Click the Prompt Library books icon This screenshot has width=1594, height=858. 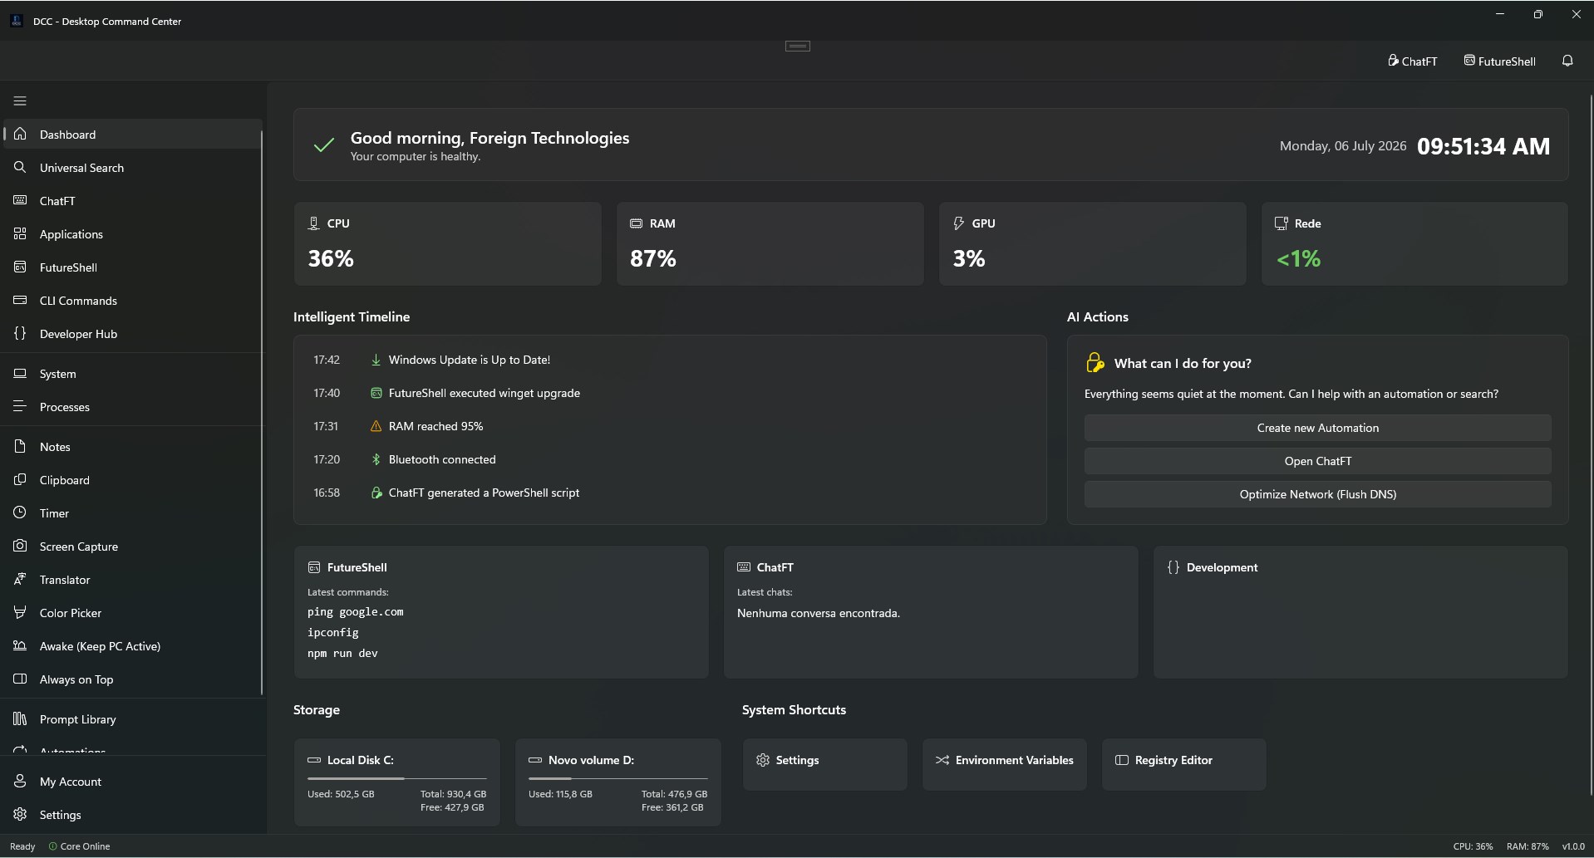20,718
